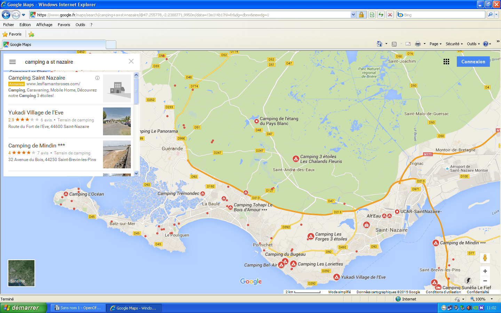
Task: Click the blue Connexion sign-in button
Action: coord(473,62)
